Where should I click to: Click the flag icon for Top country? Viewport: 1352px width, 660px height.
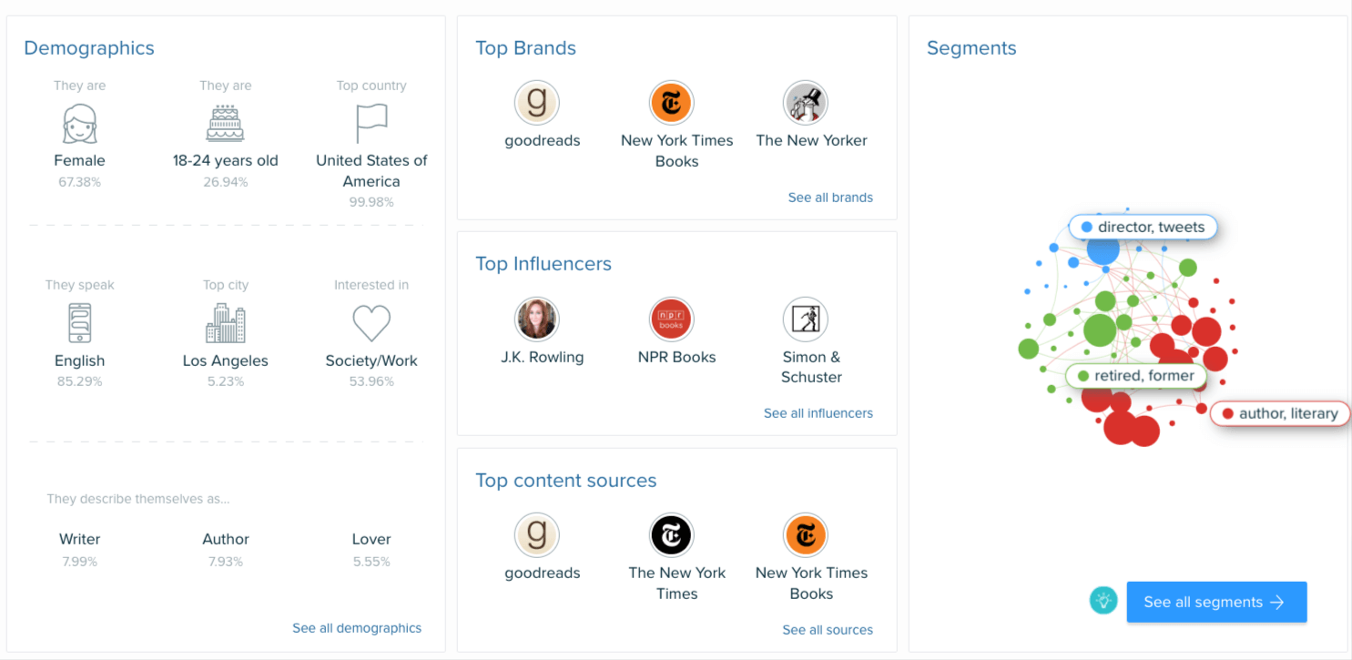coord(371,121)
